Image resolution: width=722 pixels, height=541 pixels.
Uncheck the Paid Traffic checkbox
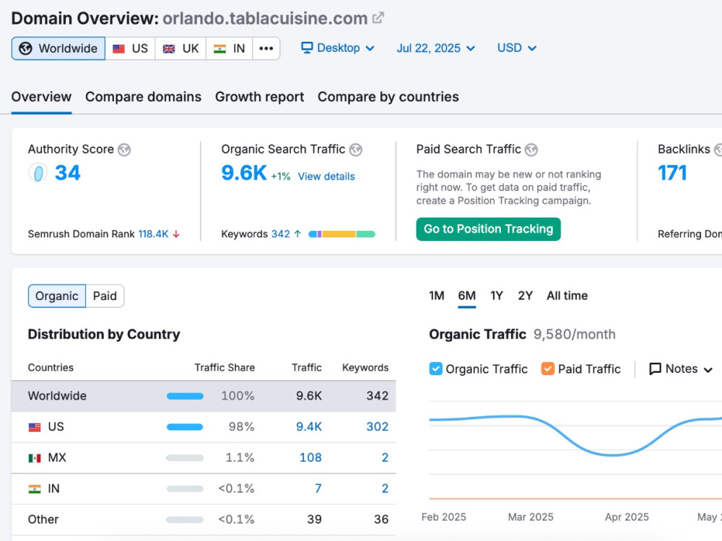548,369
